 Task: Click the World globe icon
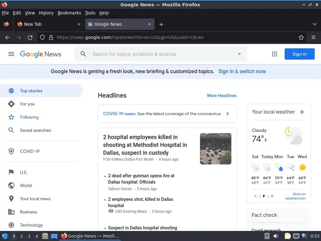tap(11, 185)
